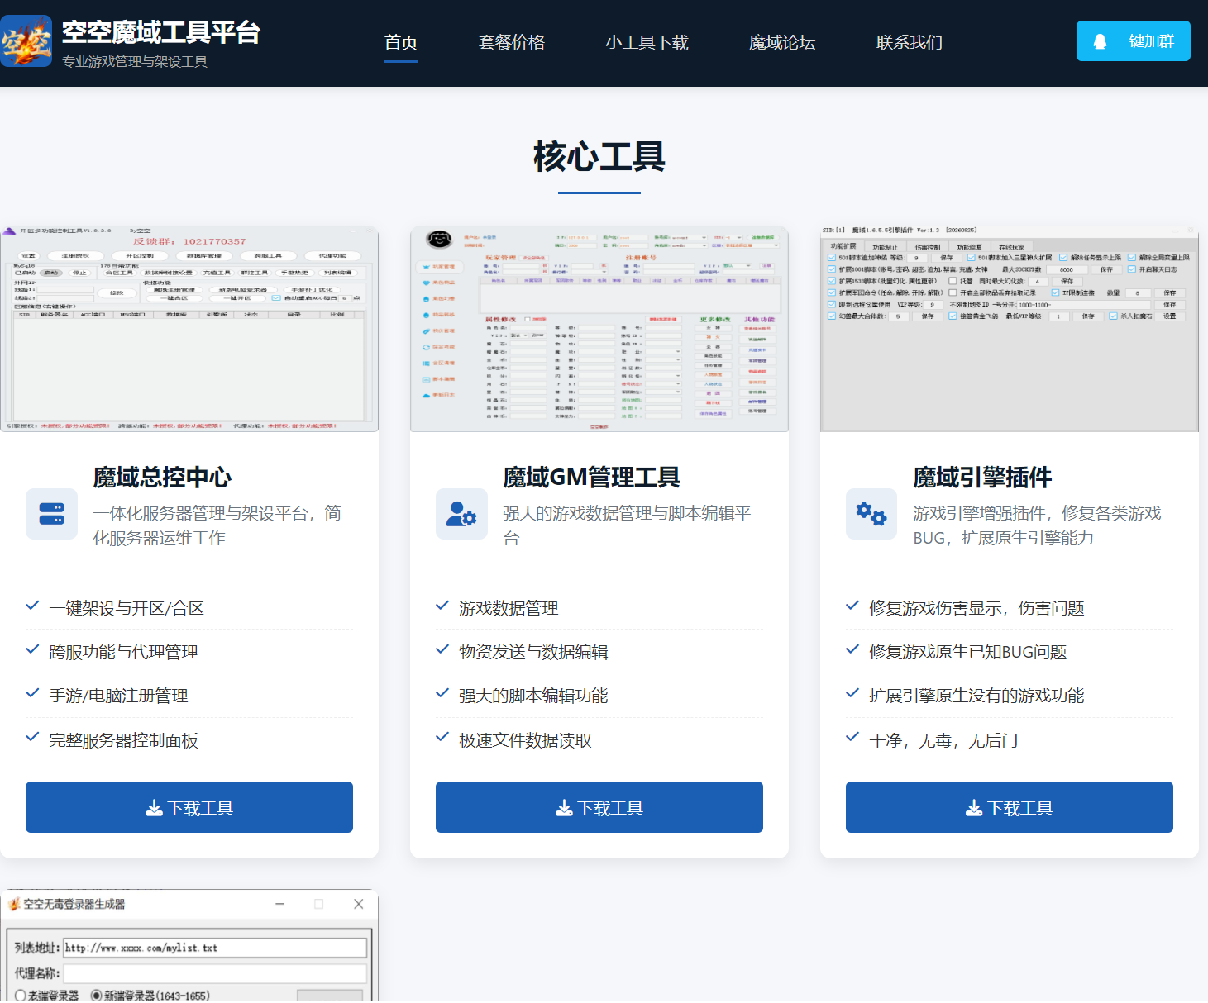This screenshot has height=1003, width=1208.
Task: Select the 魔域GM管理工具 heading
Action: (x=591, y=478)
